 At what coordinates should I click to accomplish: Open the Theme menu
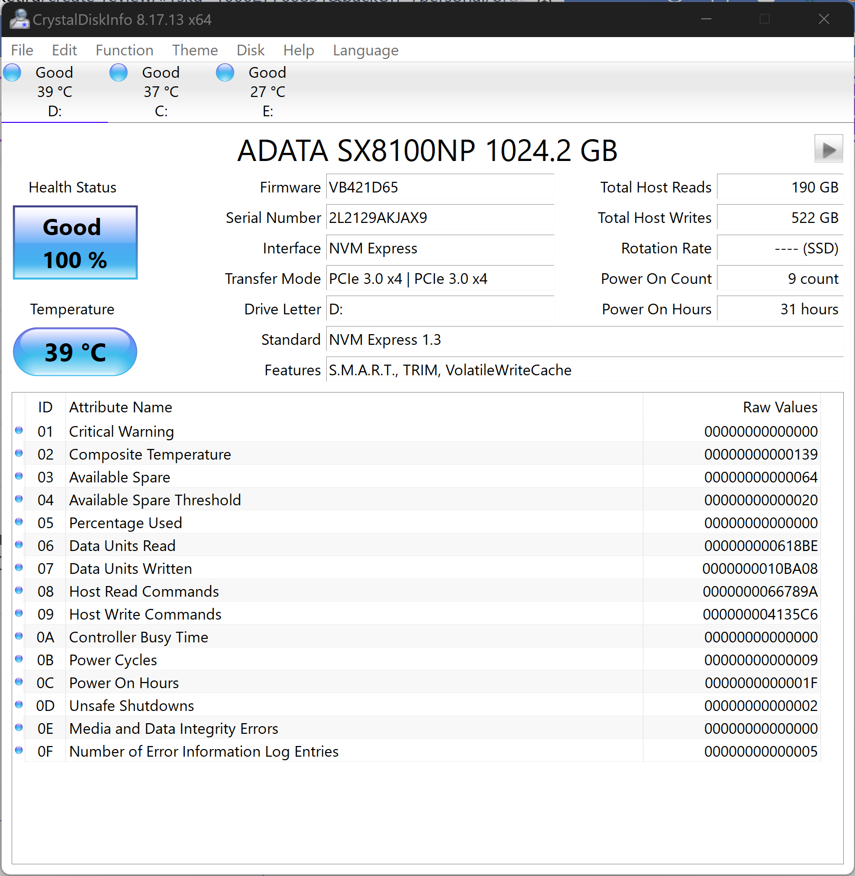(195, 50)
